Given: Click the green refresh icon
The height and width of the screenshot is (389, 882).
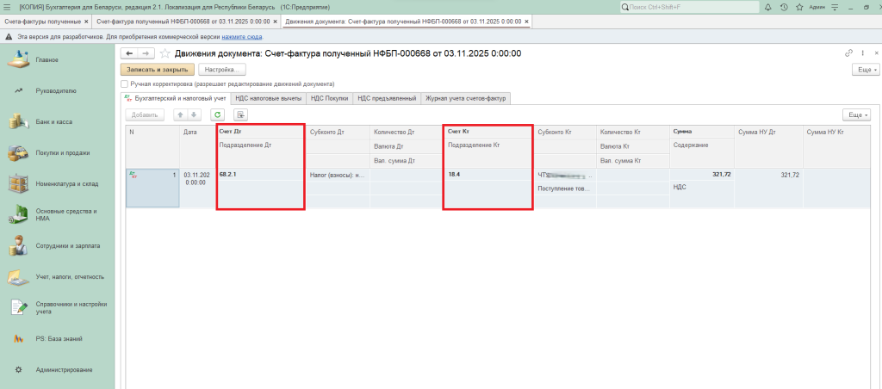Looking at the screenshot, I should (217, 114).
